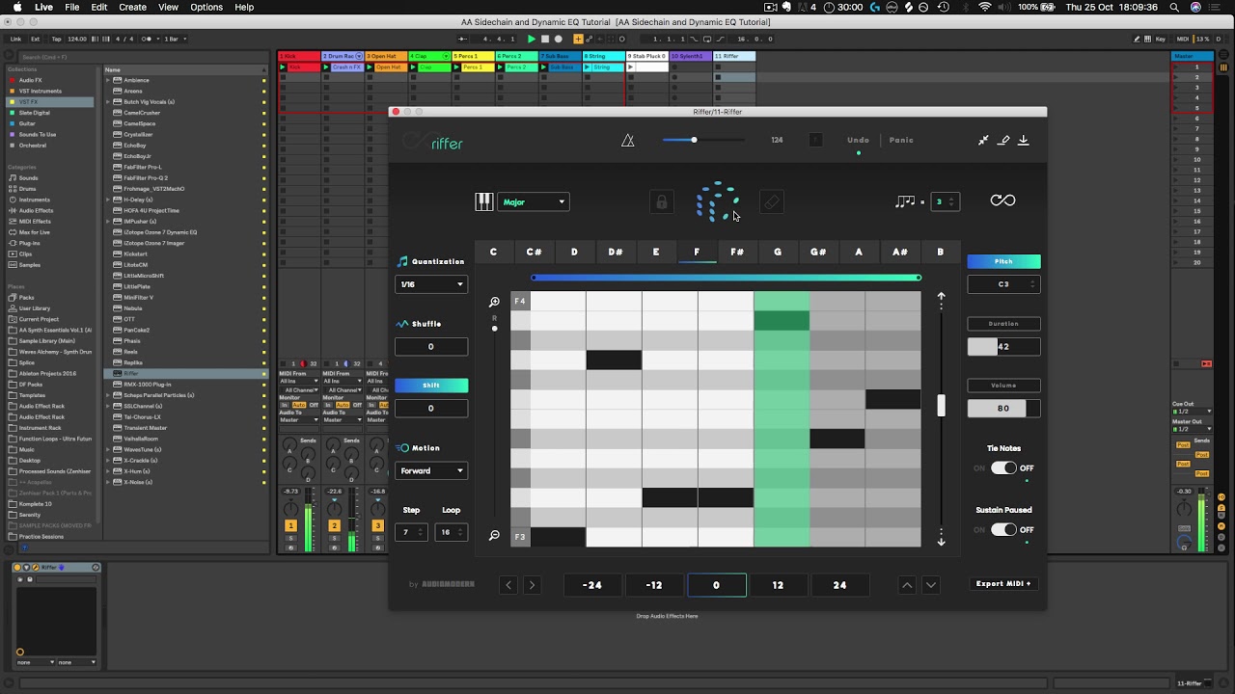Open Spotlight search in macOS menu bar
1235x694 pixels.
(1174, 7)
